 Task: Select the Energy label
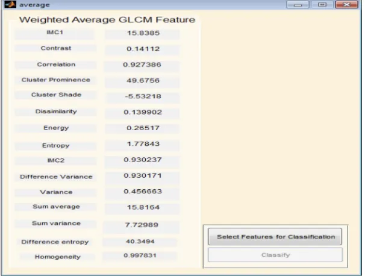click(56, 128)
